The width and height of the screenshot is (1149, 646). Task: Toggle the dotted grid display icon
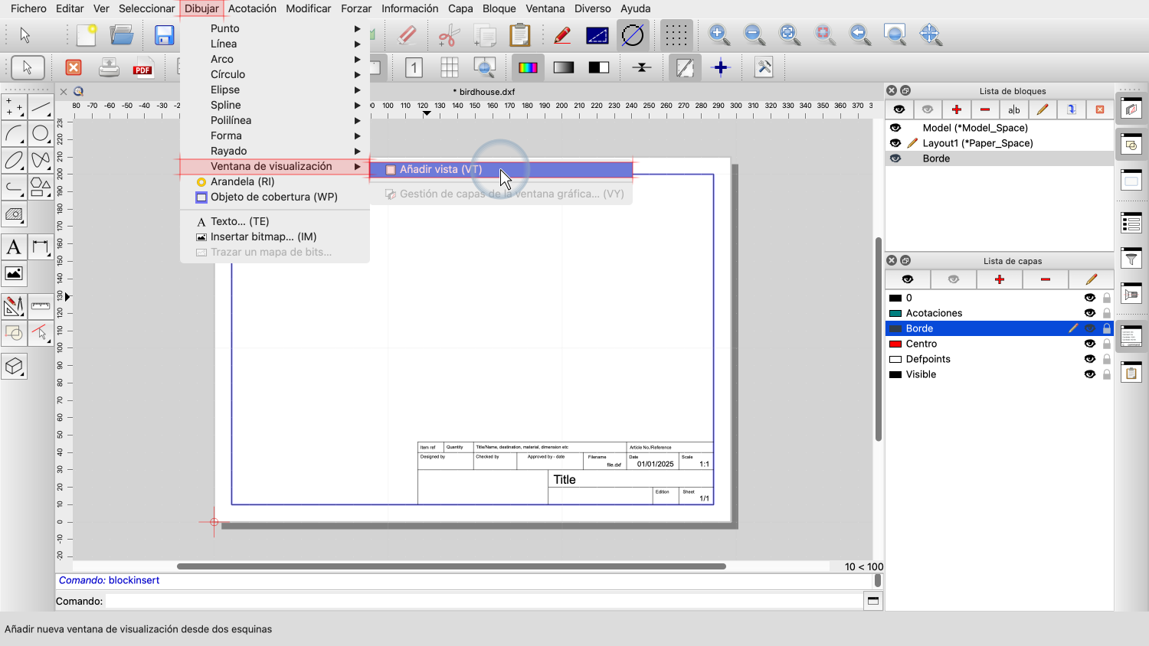coord(676,35)
